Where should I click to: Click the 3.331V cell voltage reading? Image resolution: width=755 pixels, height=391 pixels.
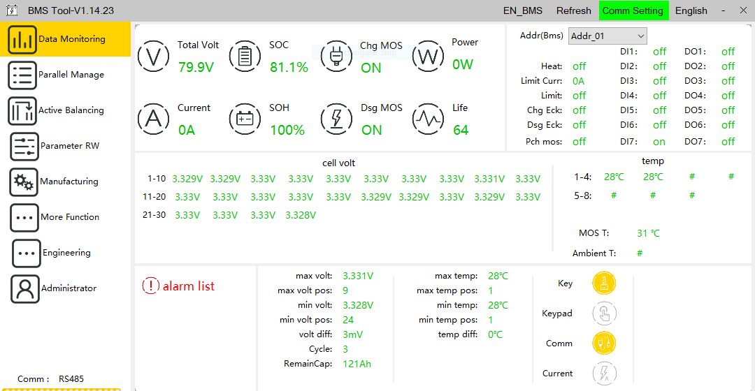click(x=489, y=179)
